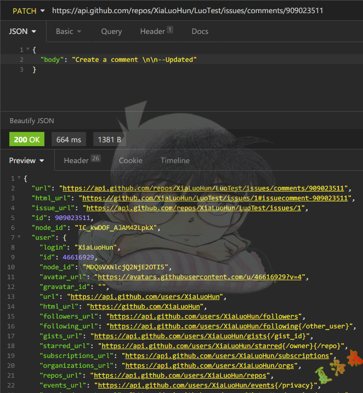Switch to the Basic auth tab
This screenshot has height=393, width=363.
click(x=69, y=32)
